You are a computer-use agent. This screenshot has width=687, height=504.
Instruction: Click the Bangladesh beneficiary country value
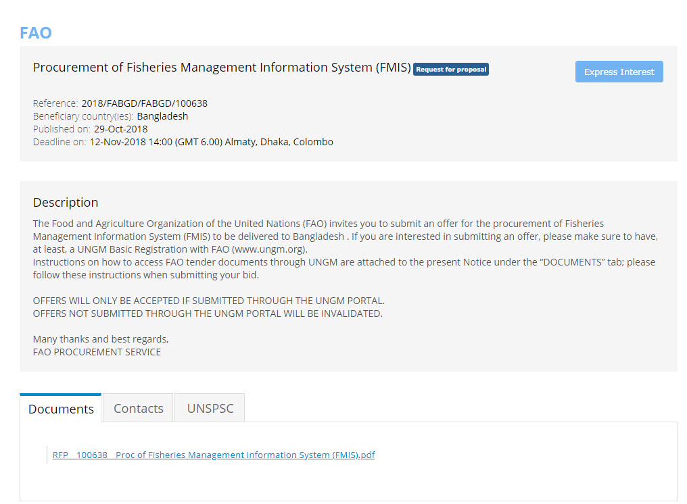click(x=162, y=116)
